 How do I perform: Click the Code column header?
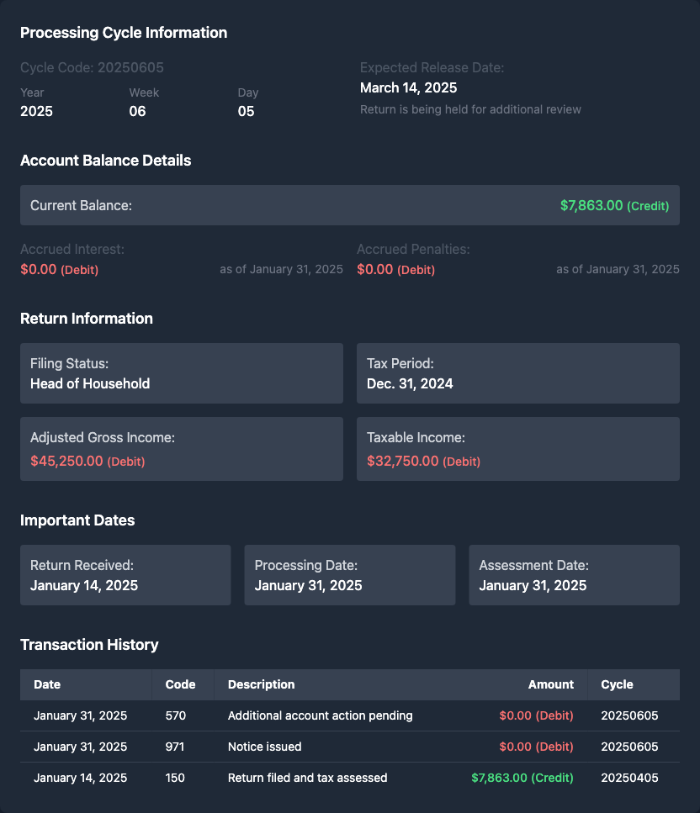click(x=180, y=684)
